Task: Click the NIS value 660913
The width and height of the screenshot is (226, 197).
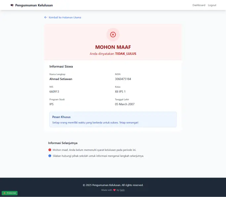Action: pyautogui.click(x=54, y=92)
